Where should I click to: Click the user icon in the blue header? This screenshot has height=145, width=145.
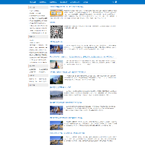[x=116, y=2]
